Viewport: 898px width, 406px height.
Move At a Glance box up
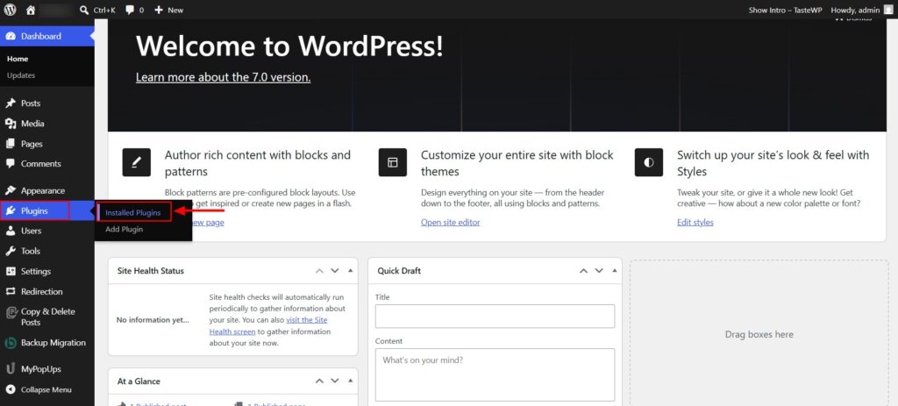pos(319,381)
